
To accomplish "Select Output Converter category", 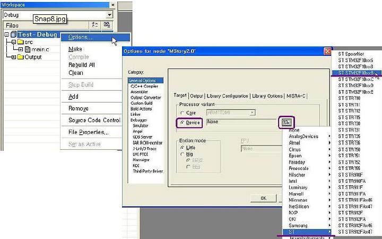I will (x=146, y=97).
